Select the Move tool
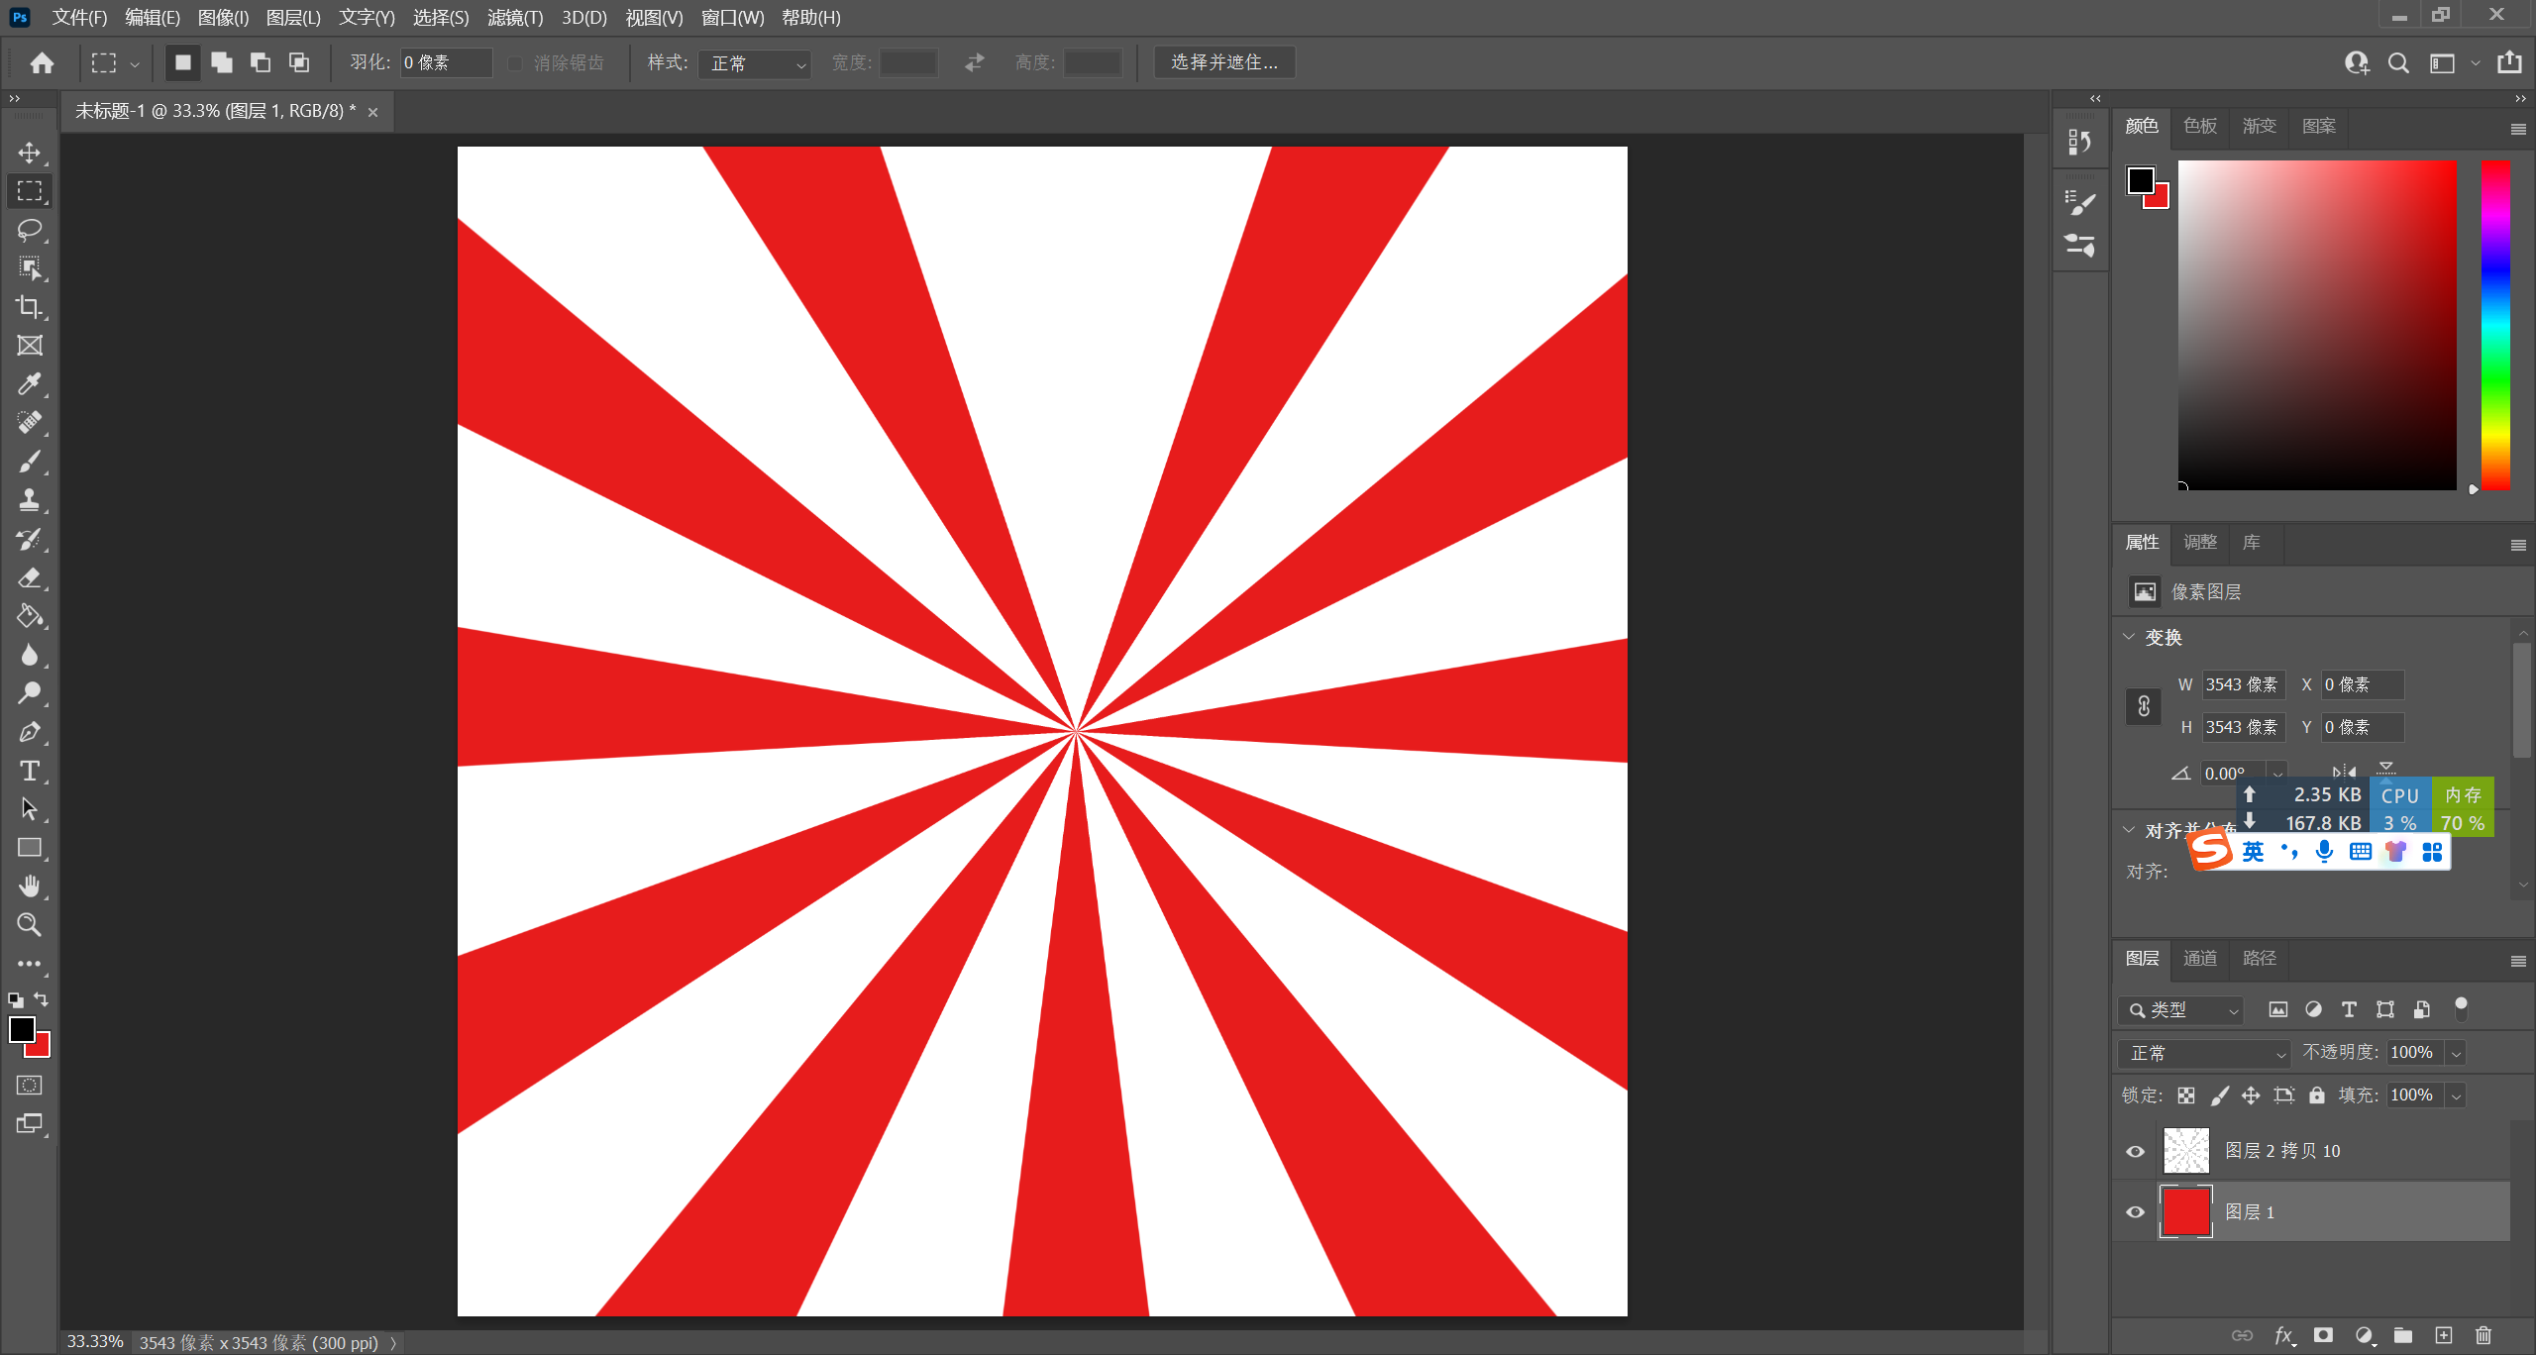The height and width of the screenshot is (1355, 2536). coord(30,153)
